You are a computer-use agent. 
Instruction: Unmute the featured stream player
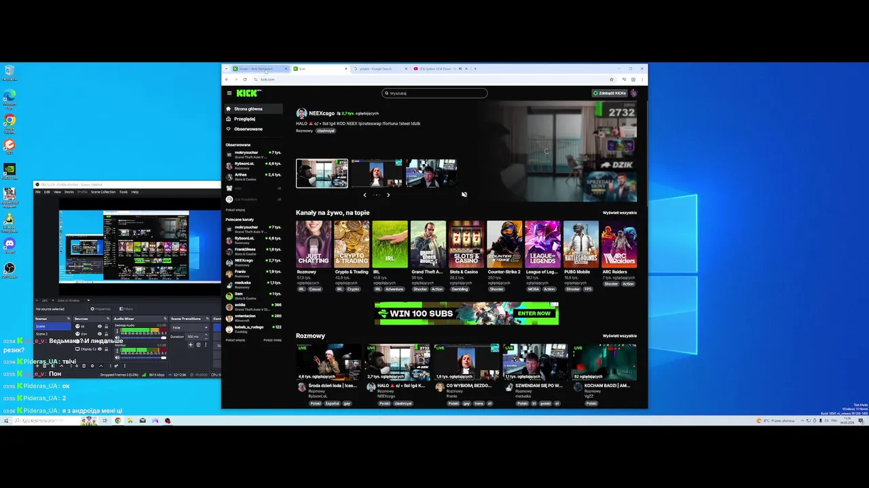tap(464, 195)
